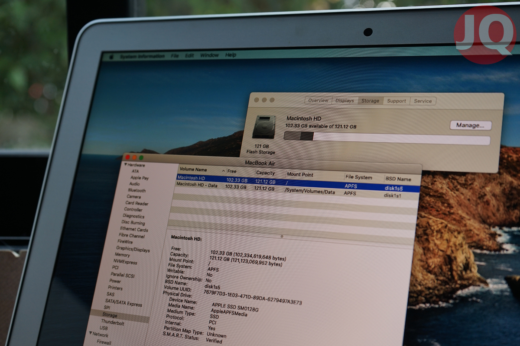Select NVMExpress in the sidebar

pos(125,262)
